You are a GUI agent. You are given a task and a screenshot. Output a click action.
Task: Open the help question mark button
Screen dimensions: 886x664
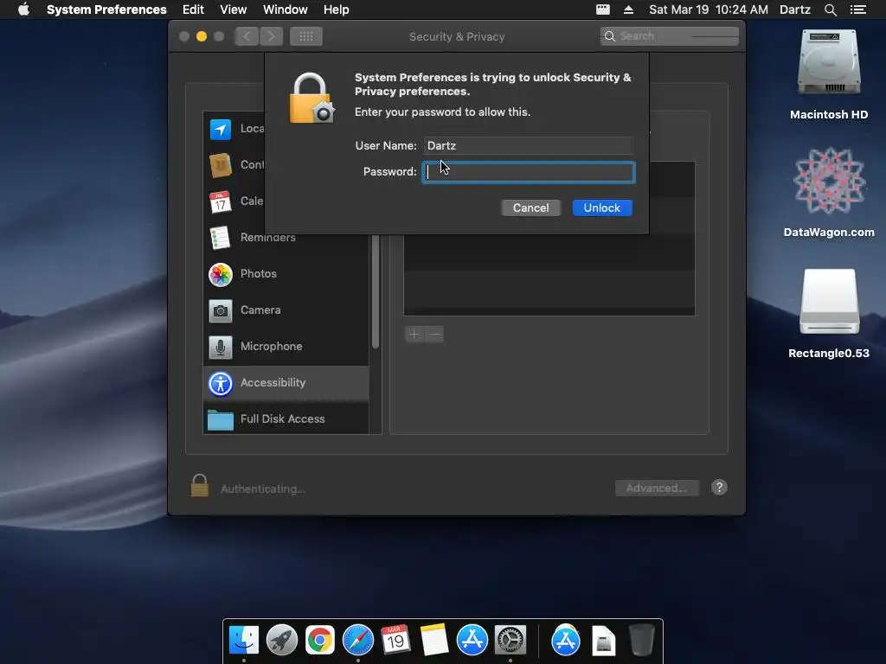(719, 488)
